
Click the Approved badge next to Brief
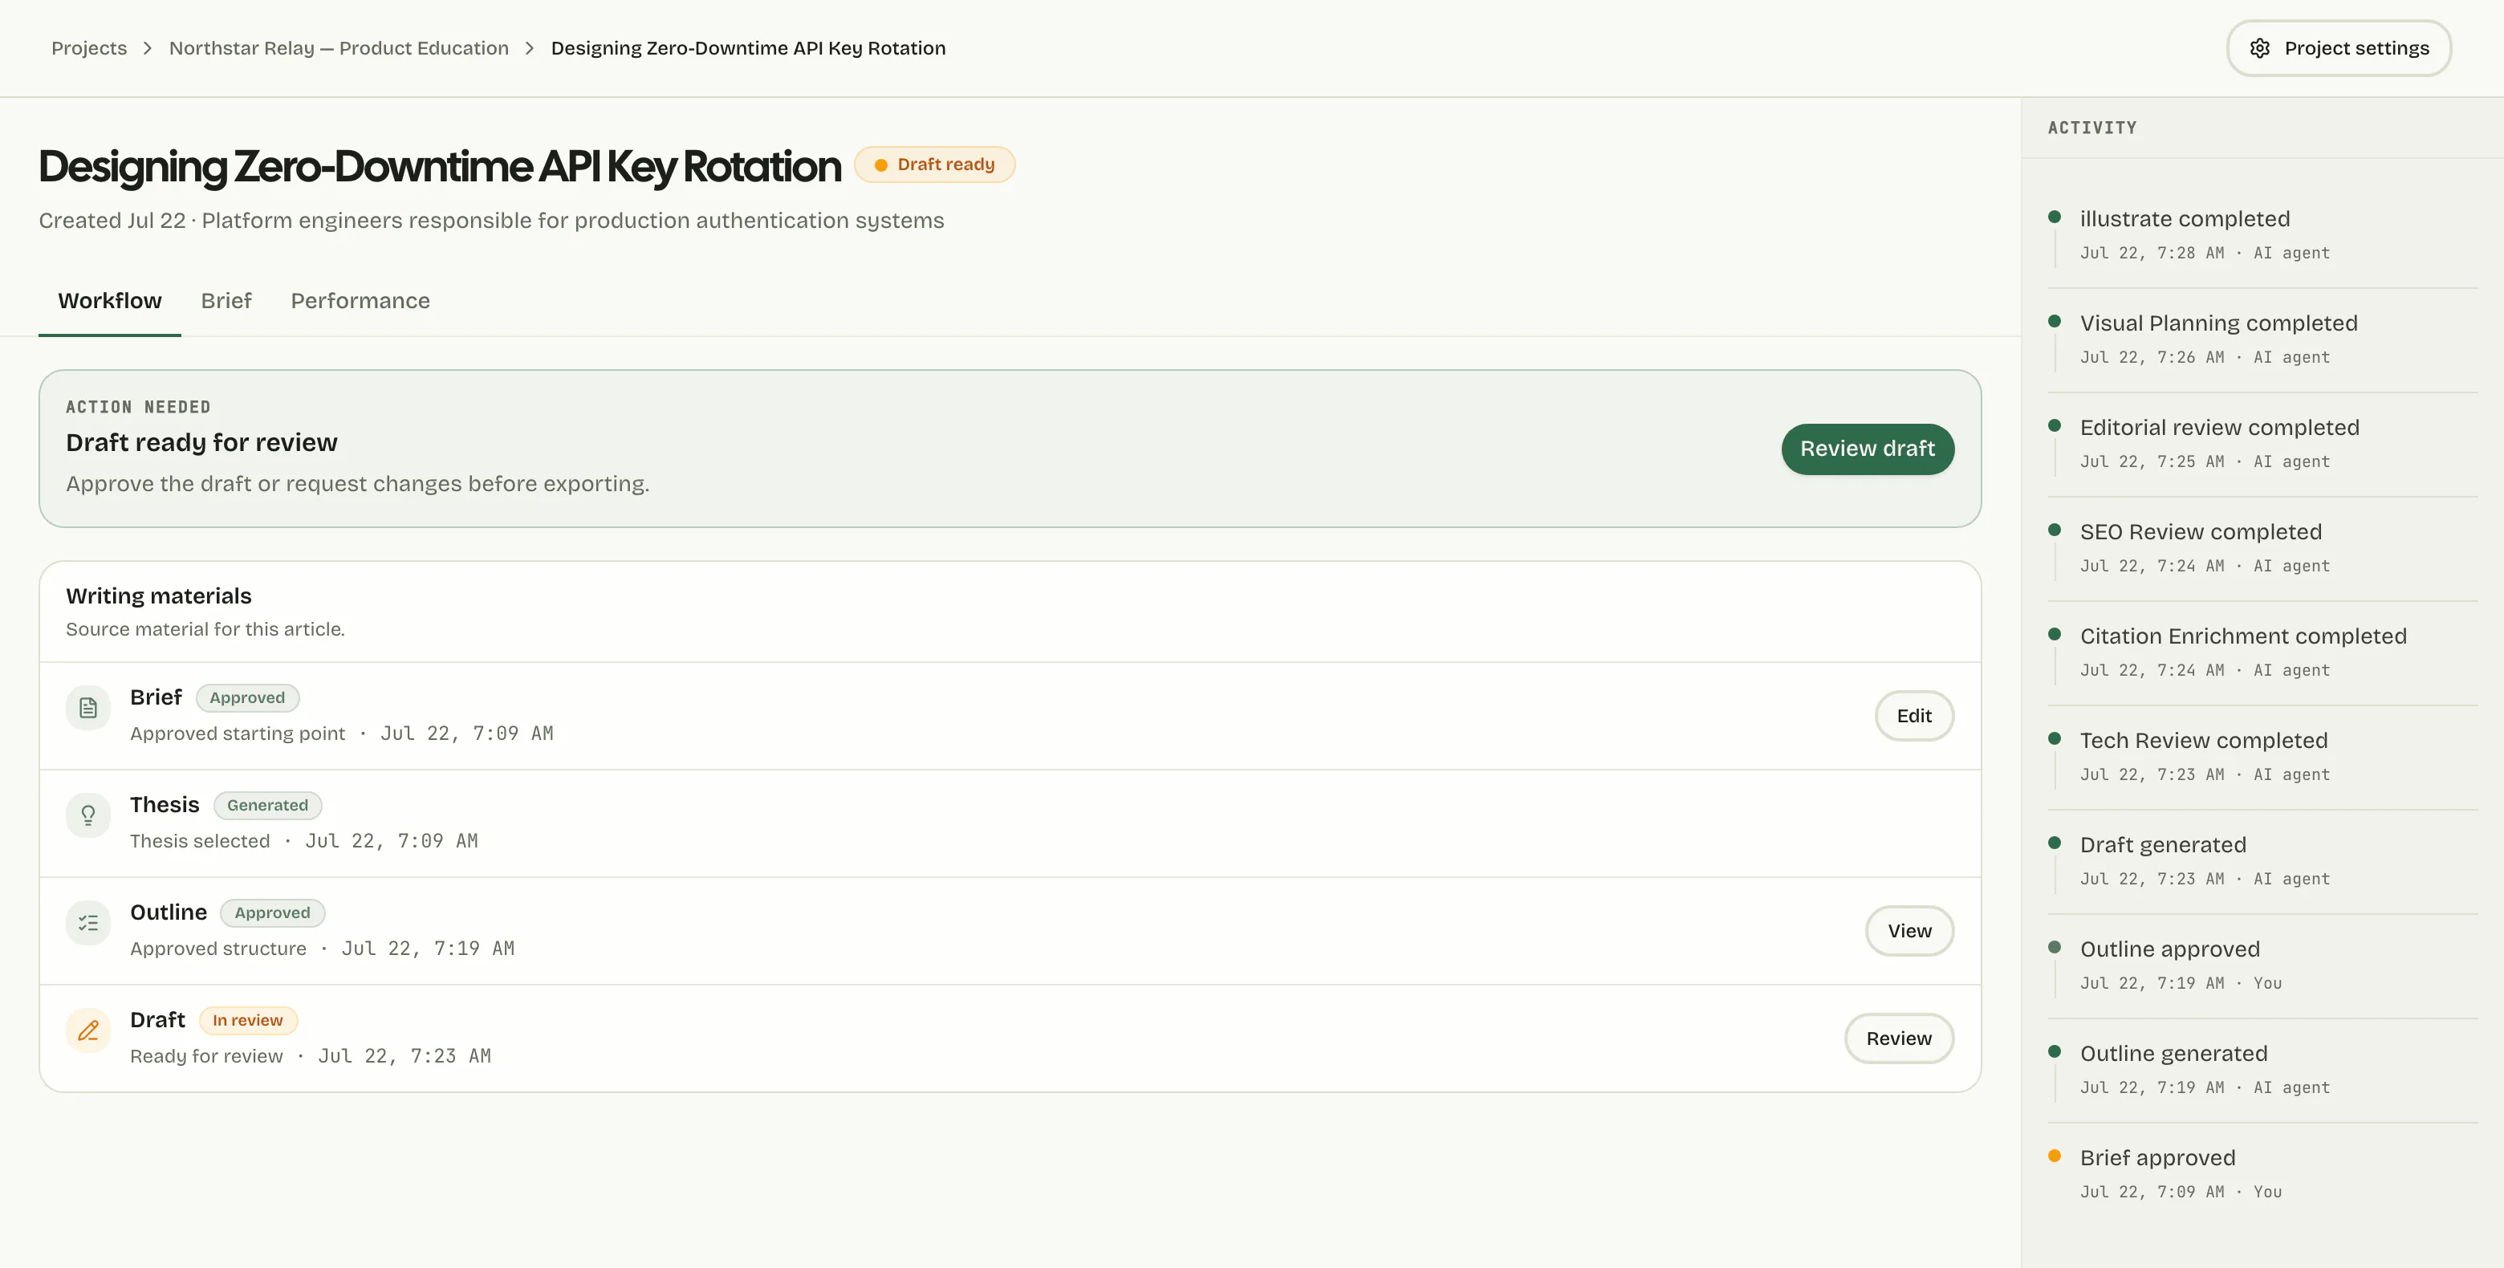coord(248,697)
